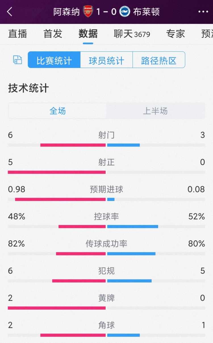Switch to 球员统计 segment
213x343 pixels.
106,60
